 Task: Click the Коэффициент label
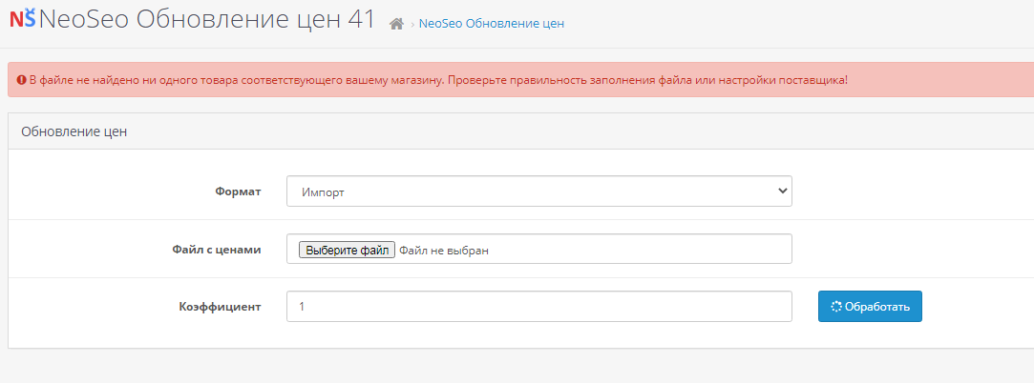click(x=220, y=307)
